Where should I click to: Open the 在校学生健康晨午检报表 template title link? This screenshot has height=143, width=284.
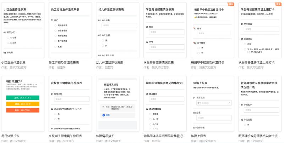[x=65, y=136]
